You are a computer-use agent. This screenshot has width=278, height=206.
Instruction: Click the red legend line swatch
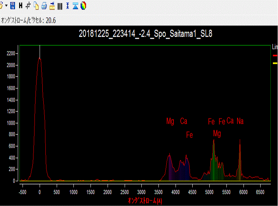pyautogui.click(x=275, y=55)
